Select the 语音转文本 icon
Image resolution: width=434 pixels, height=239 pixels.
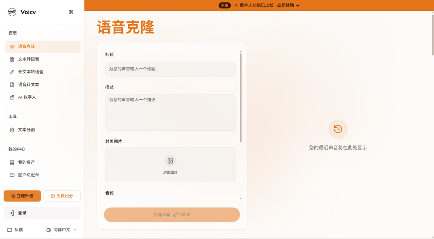coord(12,84)
